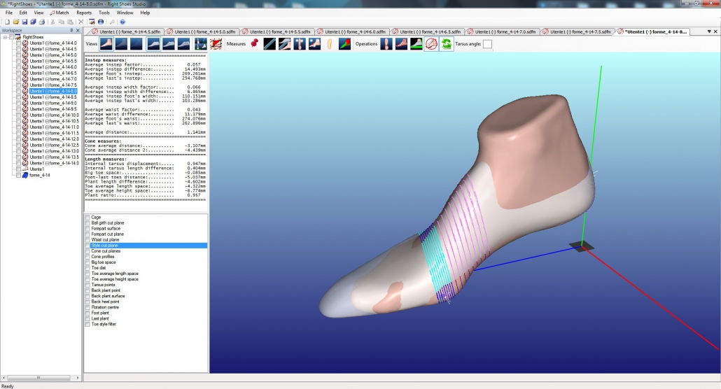Screen dimensions: 721x389
Task: Enable the Tarsus points checkbox
Action: click(x=87, y=285)
